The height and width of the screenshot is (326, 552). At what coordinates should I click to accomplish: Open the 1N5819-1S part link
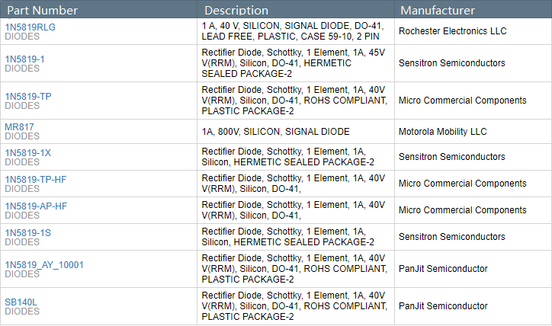(27, 232)
